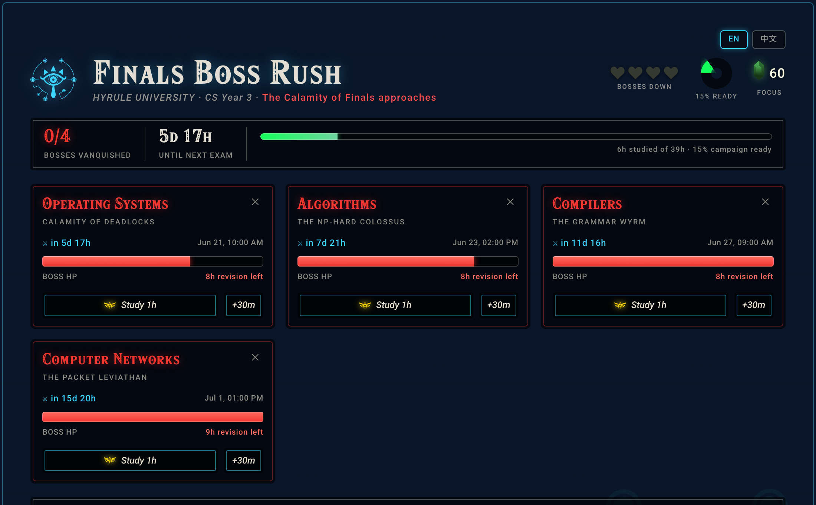Viewport: 816px width, 505px height.
Task: Remove the Operating Systems boss card
Action: tap(255, 202)
